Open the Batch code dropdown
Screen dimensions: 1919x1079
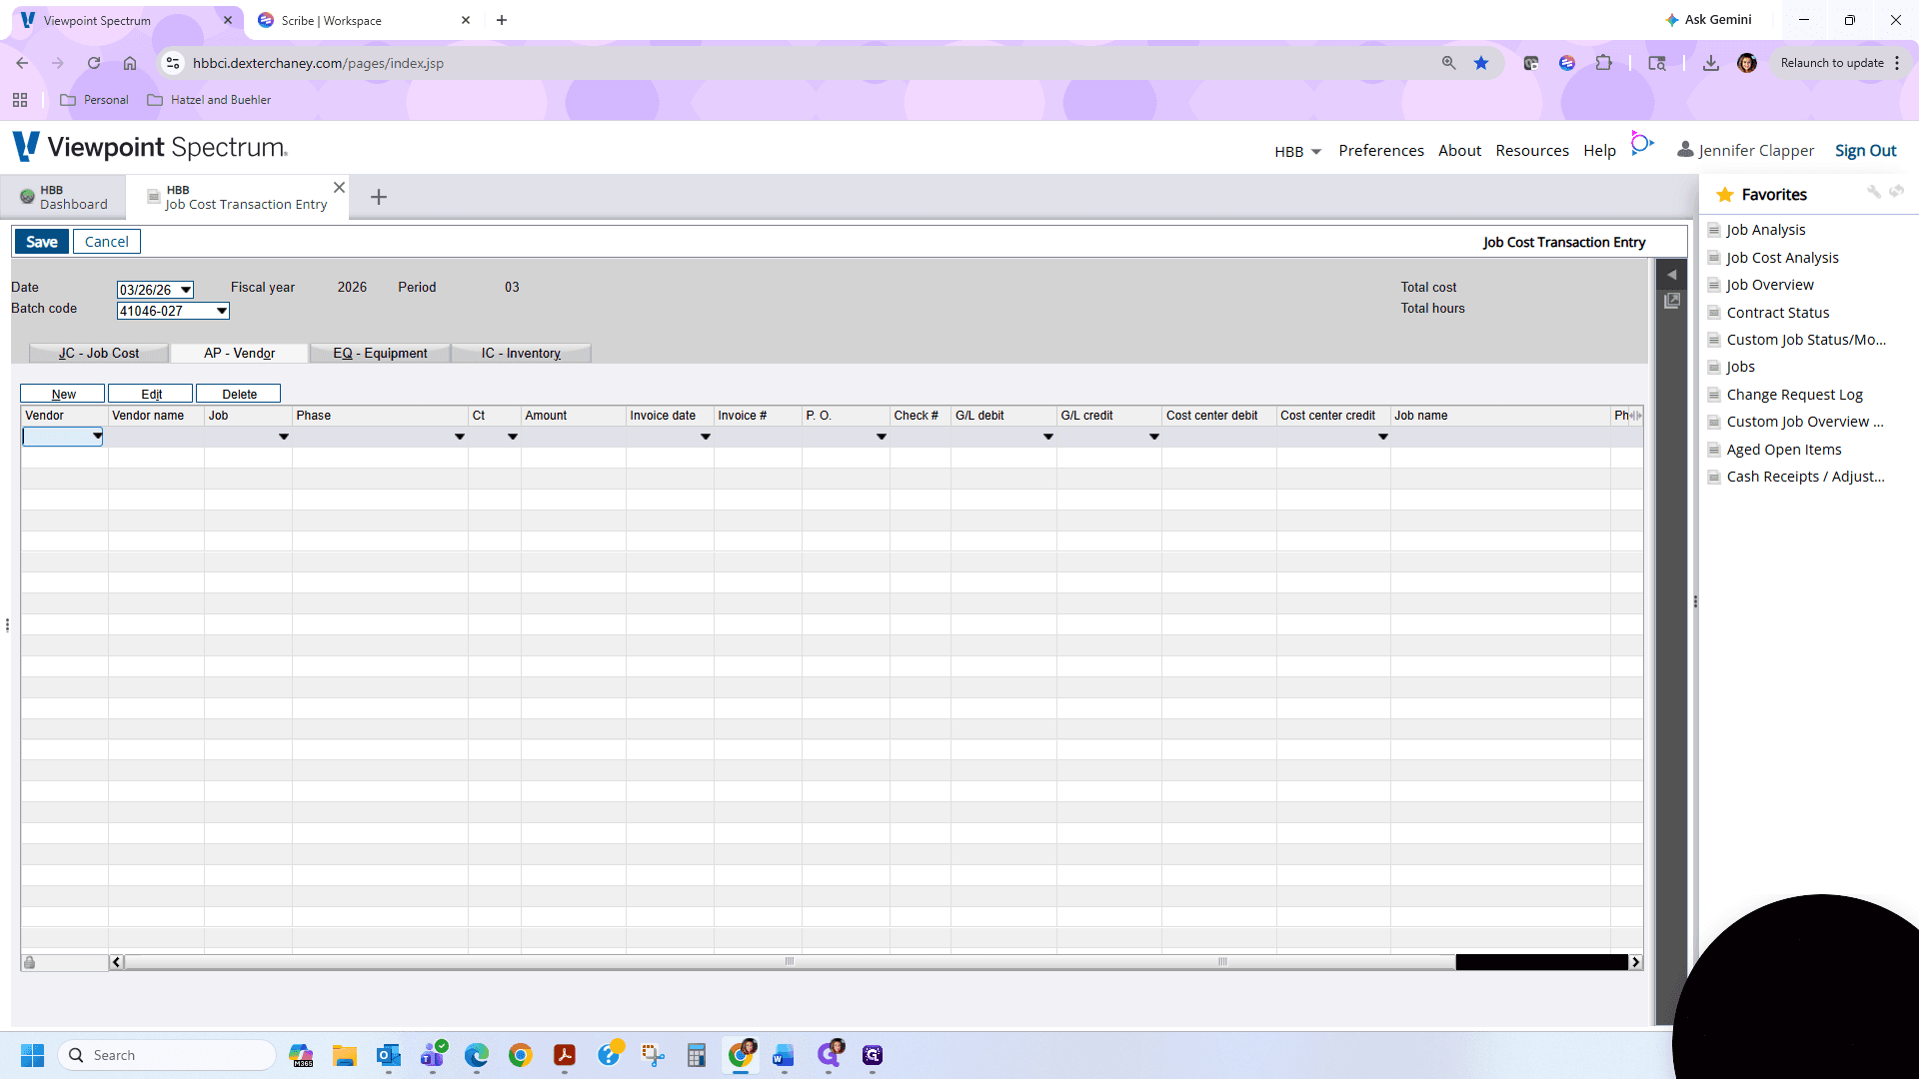click(x=222, y=311)
